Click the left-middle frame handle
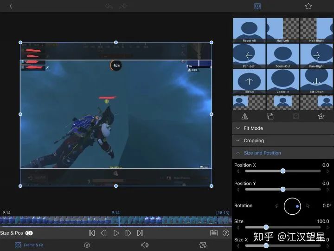The height and width of the screenshot is (251, 334). tap(20, 114)
